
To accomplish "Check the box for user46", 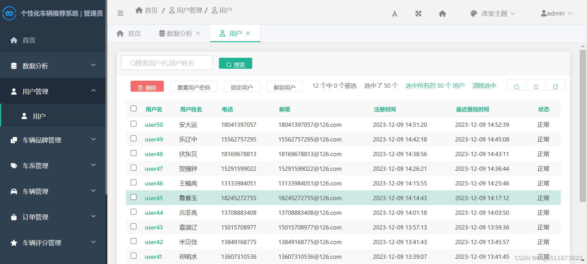I will coord(134,182).
